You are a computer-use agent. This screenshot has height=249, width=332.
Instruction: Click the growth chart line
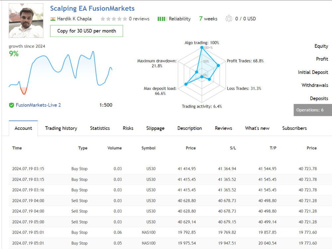(60, 72)
